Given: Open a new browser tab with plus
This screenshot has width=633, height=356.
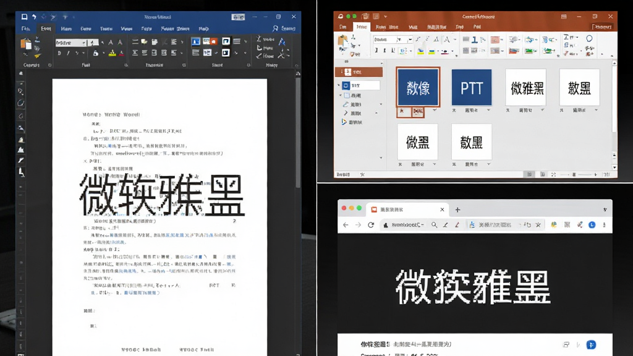Looking at the screenshot, I should [457, 210].
